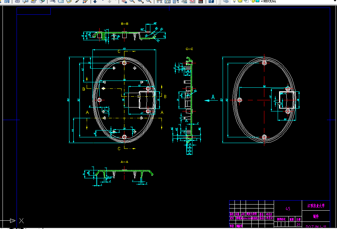337x229 pixels.
Task: Click the Zoom Previous magnifier
Action: tap(149, 1)
